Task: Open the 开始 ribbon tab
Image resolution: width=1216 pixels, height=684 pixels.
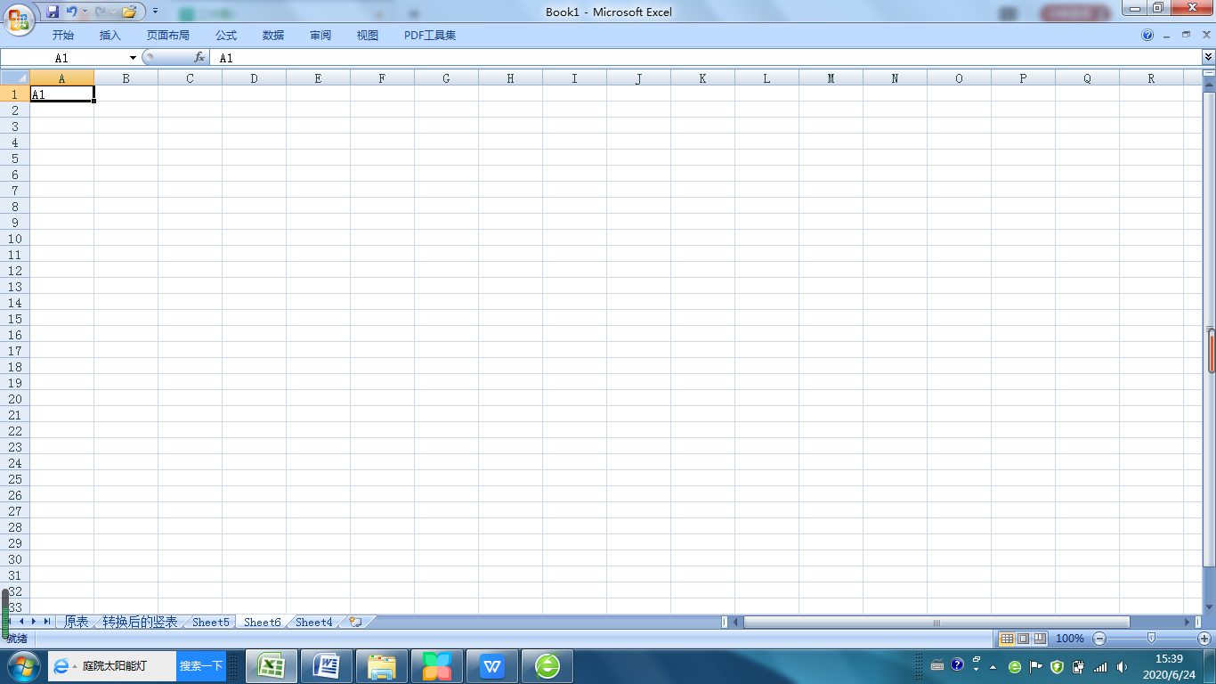Action: coord(63,36)
